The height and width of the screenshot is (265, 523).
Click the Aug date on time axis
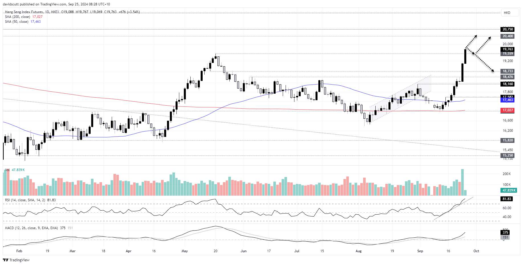tap(359, 251)
